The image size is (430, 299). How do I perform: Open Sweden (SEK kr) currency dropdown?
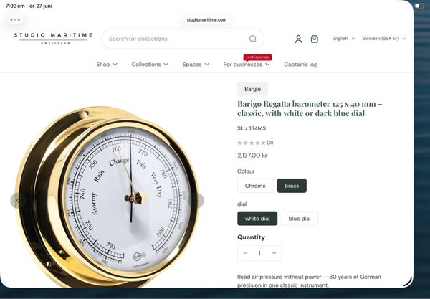[x=384, y=39]
